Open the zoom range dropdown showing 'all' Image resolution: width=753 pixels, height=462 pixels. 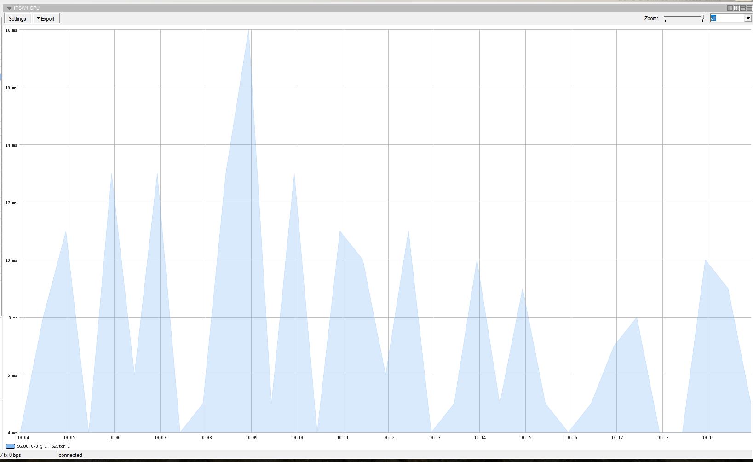[x=748, y=18]
